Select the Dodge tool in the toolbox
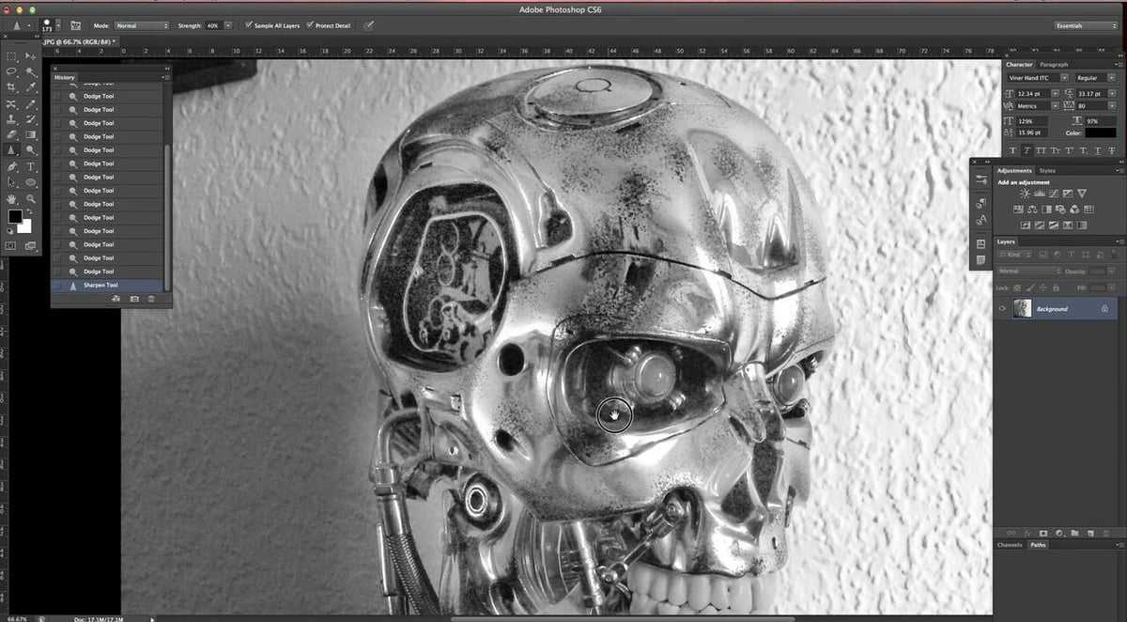The width and height of the screenshot is (1127, 622). (31, 149)
